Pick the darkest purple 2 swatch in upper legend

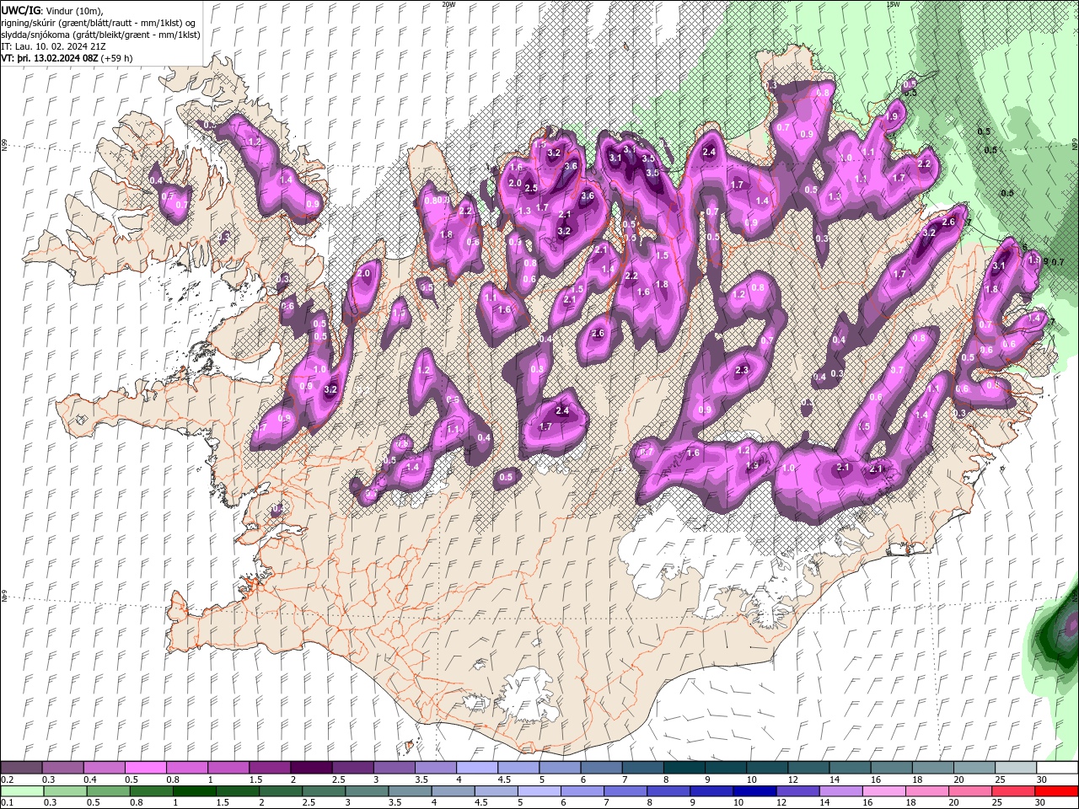coord(310,768)
